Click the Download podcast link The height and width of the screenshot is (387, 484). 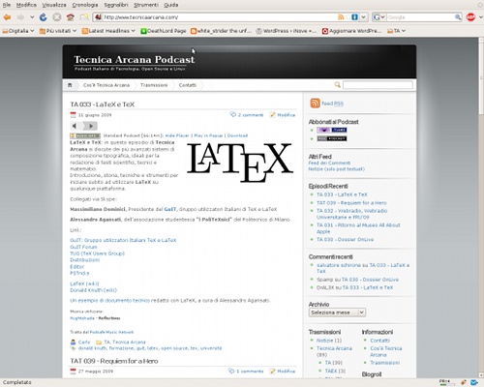coord(237,135)
